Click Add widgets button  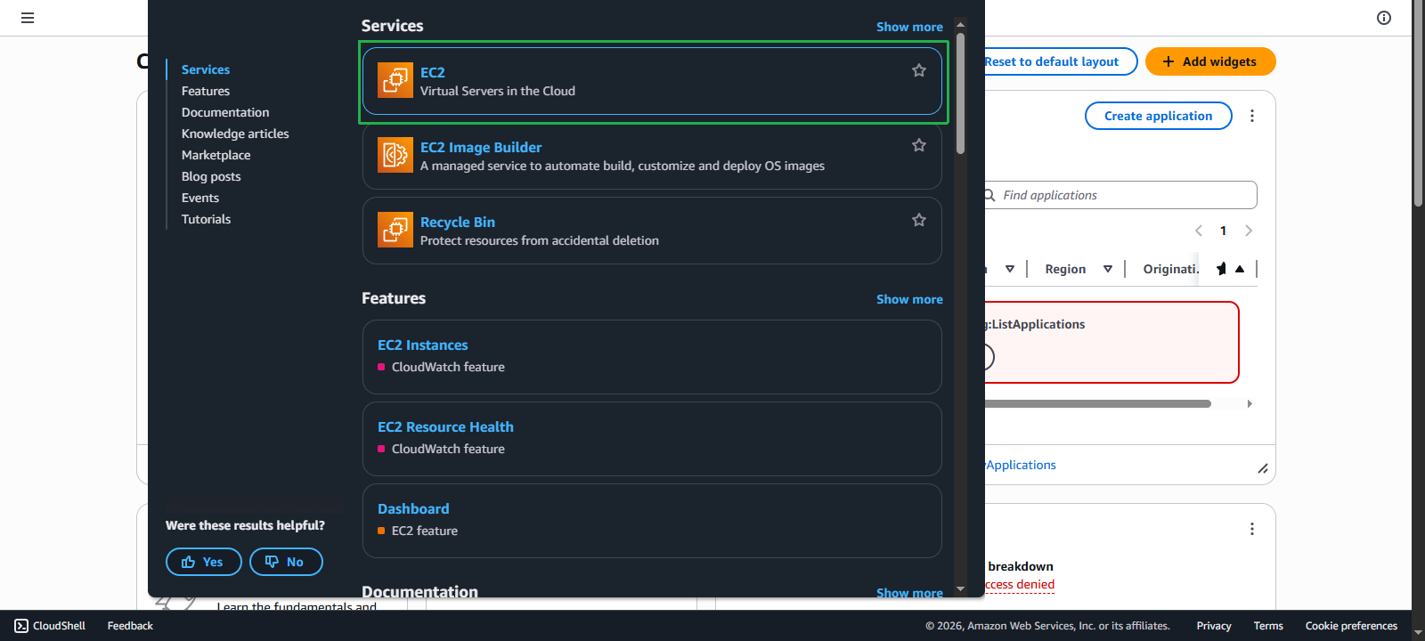[1210, 61]
